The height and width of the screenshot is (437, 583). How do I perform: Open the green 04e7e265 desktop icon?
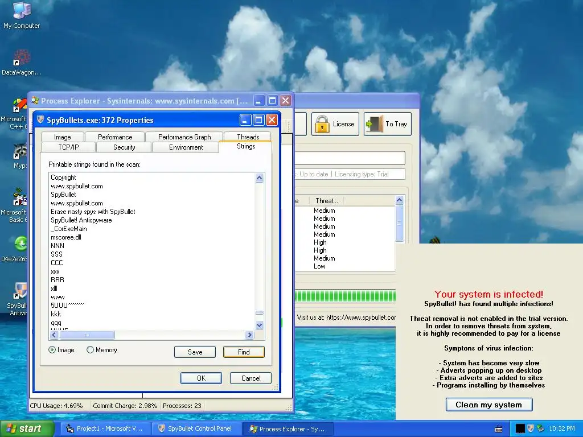tap(17, 248)
